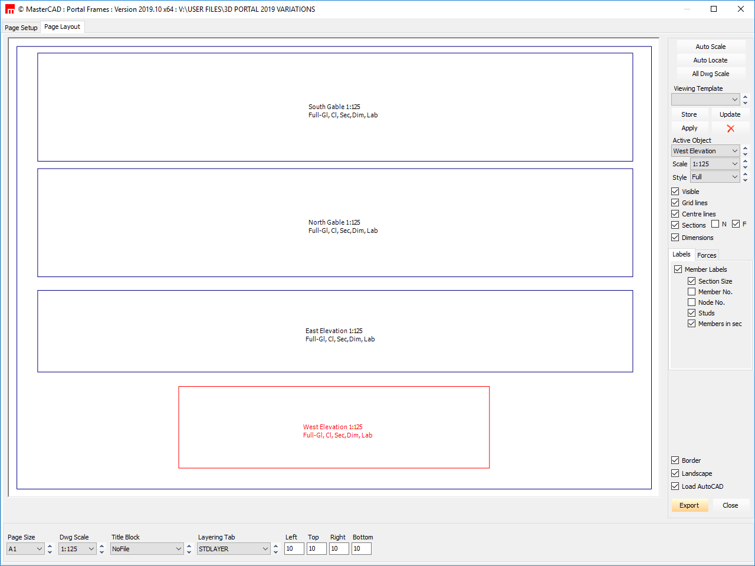
Task: Click down arrow next to Active Object
Action: (x=745, y=154)
